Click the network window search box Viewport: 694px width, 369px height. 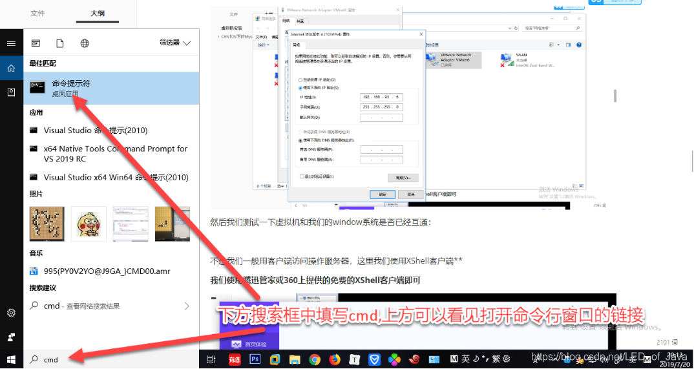click(552, 28)
